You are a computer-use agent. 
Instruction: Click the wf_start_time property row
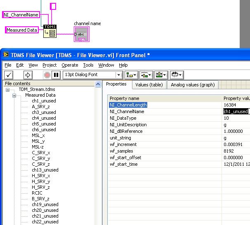click(179, 164)
